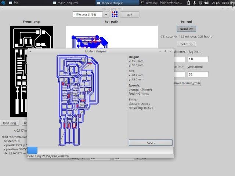The width and height of the screenshot is (235, 176).
Task: Click the mill traces (1/64) combo box field
Action: pyautogui.click(x=88, y=15)
